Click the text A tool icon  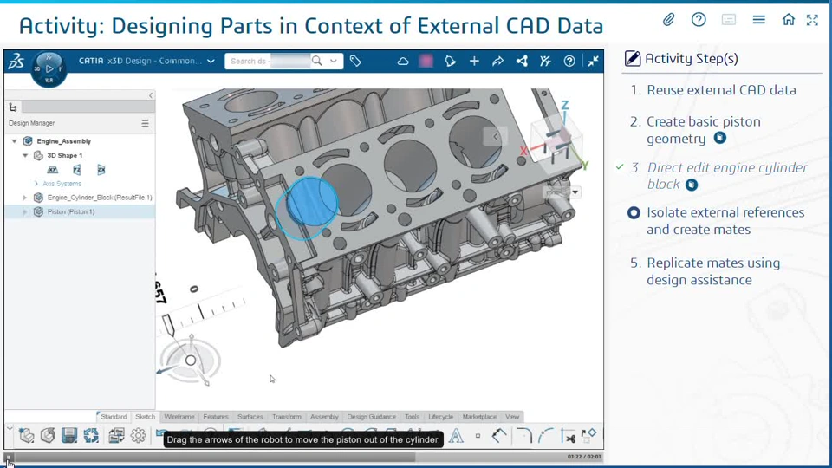pyautogui.click(x=456, y=436)
